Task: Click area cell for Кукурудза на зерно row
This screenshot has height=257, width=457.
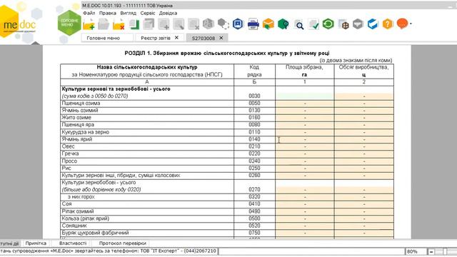Action: point(305,132)
